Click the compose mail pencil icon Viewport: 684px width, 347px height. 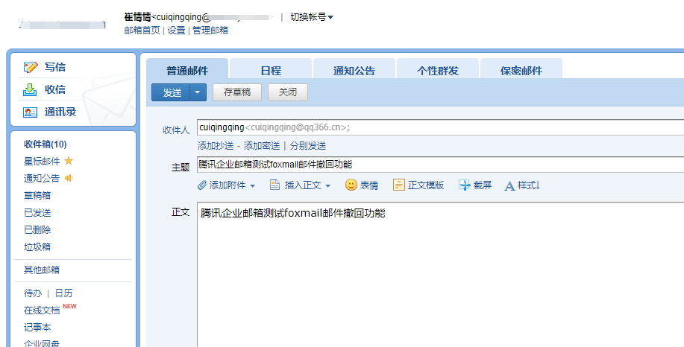(x=31, y=67)
